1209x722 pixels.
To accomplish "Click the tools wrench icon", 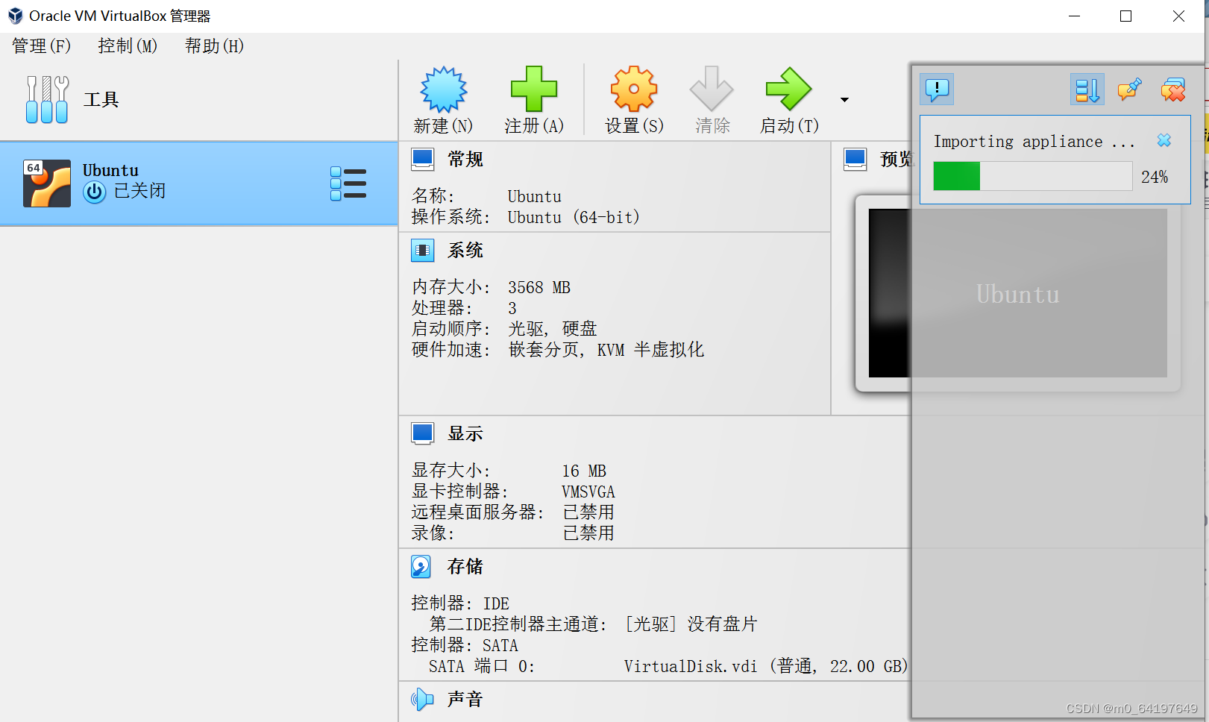I will pyautogui.click(x=47, y=100).
